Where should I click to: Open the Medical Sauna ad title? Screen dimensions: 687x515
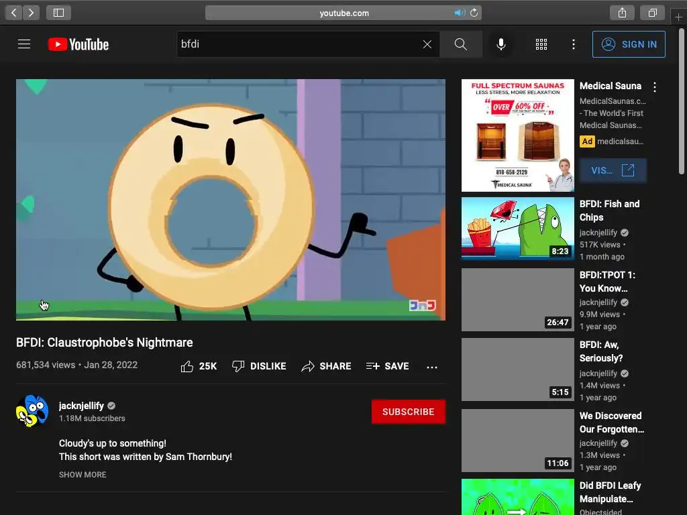[611, 86]
